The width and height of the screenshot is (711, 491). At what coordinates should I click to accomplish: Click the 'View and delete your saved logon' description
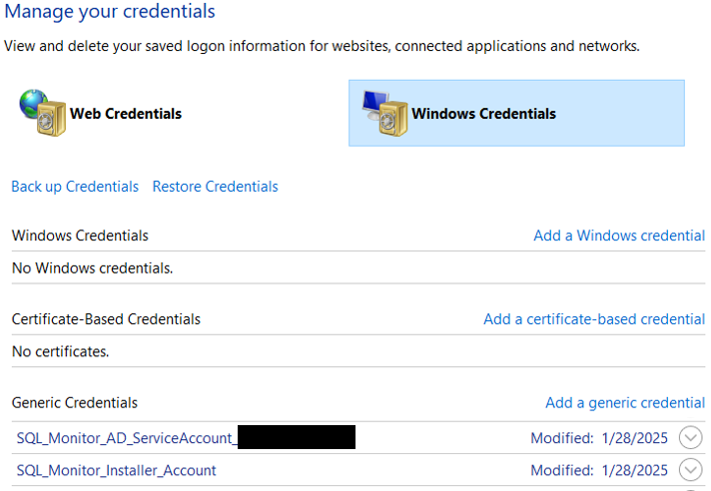(x=322, y=46)
